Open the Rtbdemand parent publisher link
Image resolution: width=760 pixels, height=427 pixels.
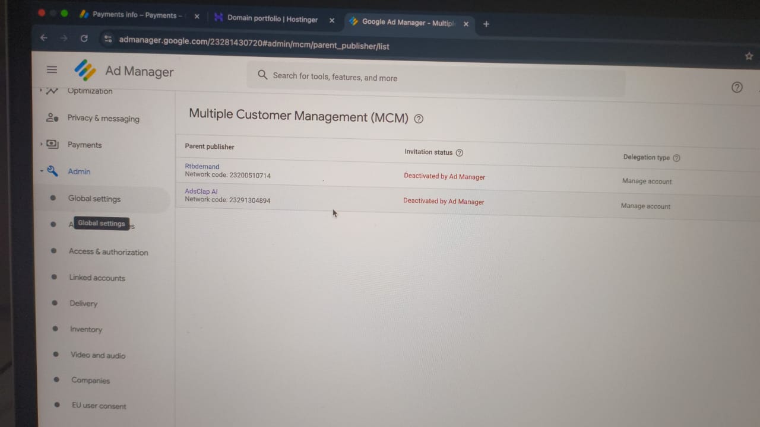(202, 167)
